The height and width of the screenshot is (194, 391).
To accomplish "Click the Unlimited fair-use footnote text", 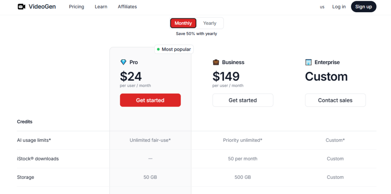I will coord(150,140).
